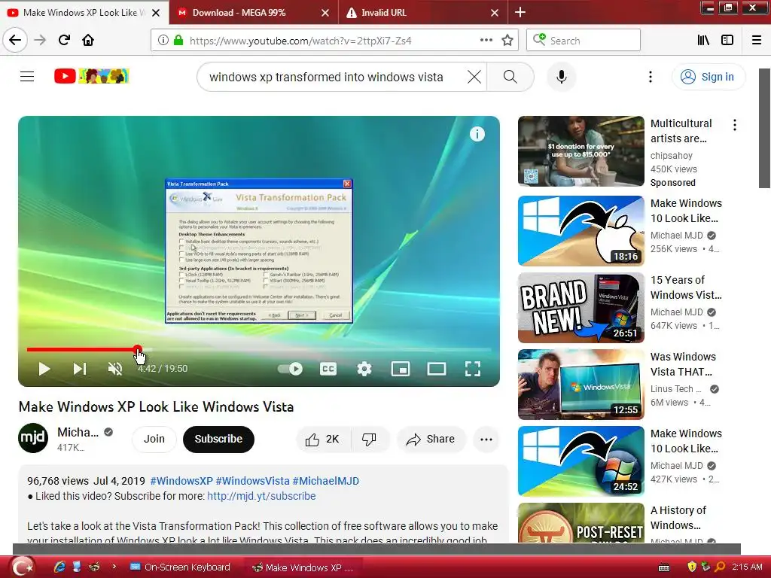Play the video
771x578 pixels.
[44, 369]
